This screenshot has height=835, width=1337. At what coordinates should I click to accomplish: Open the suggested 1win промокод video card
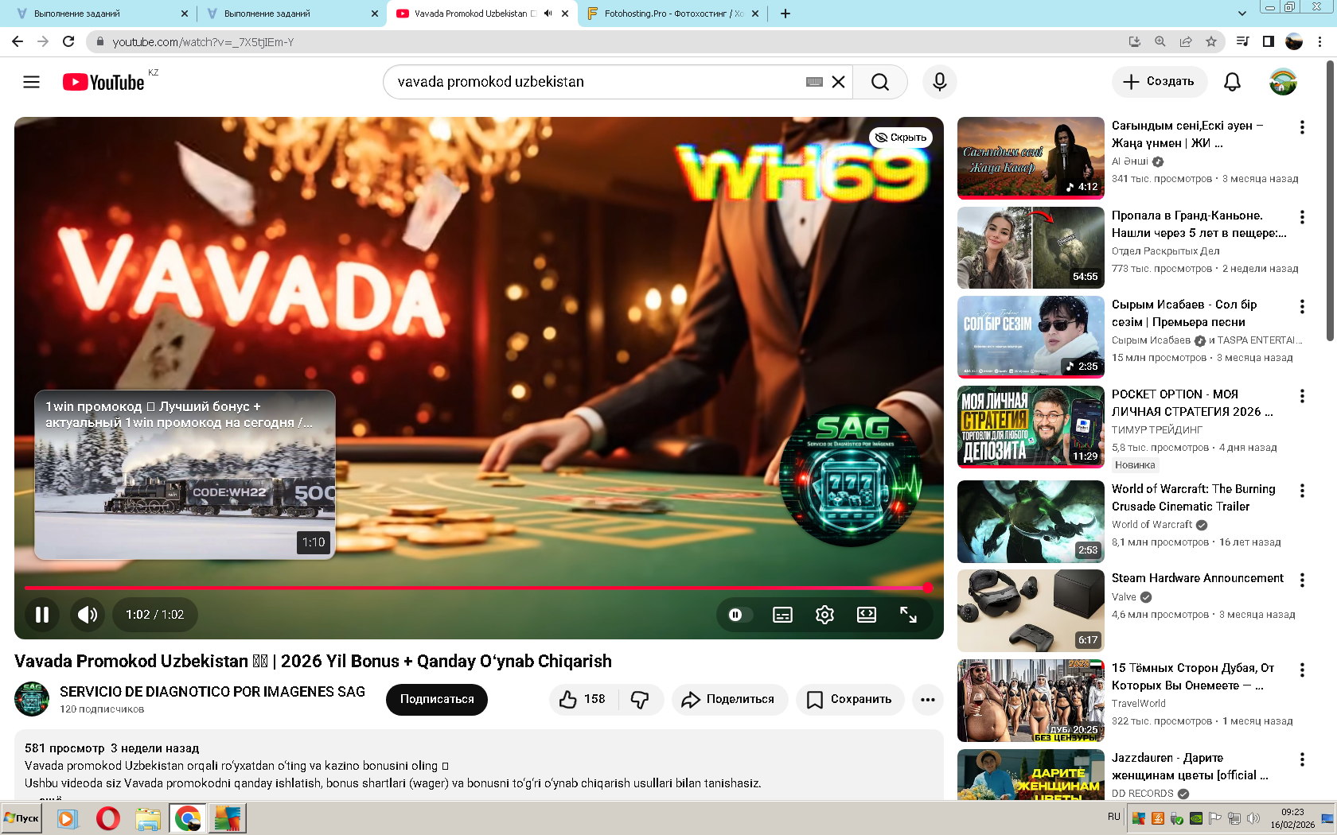point(185,475)
